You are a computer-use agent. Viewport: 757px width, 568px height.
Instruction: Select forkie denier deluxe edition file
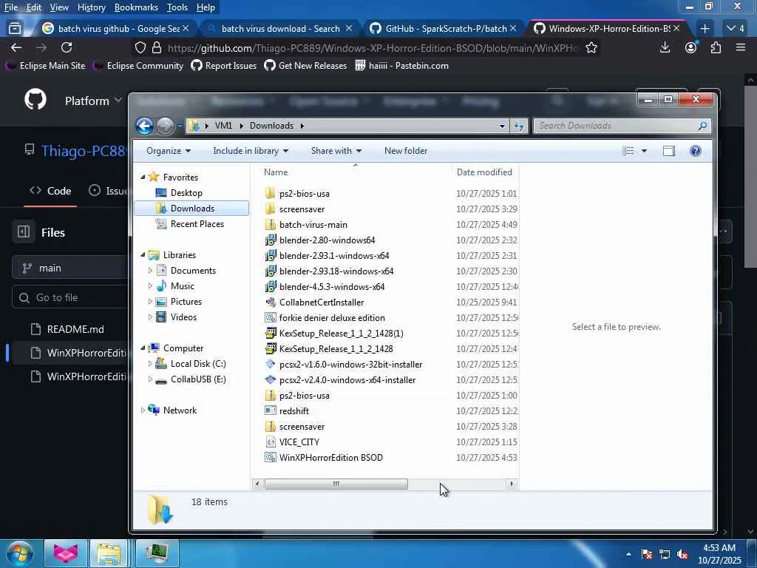[332, 318]
